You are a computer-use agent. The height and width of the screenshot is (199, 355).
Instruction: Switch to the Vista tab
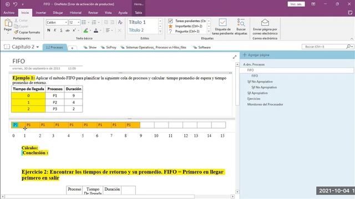(x=108, y=13)
